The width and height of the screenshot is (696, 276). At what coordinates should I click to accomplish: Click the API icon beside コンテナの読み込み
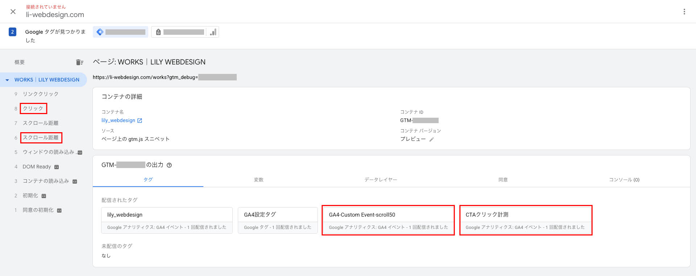tap(75, 181)
